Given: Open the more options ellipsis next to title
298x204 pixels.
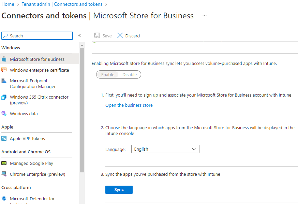Looking at the screenshot, I should click(205, 16).
